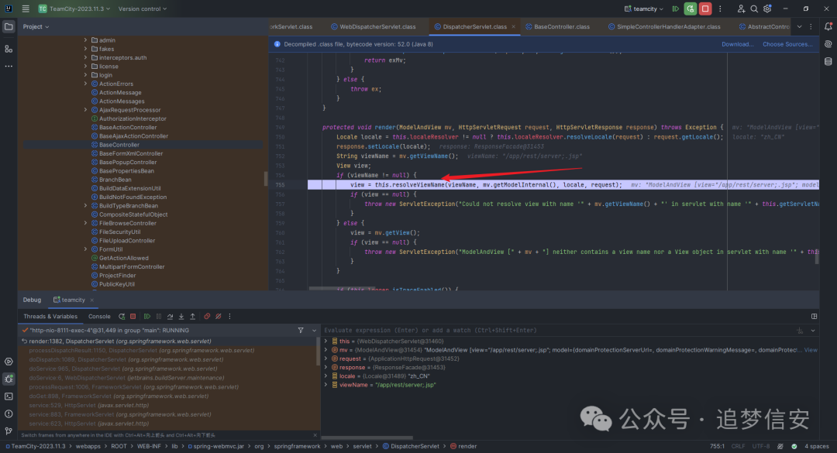The image size is (837, 453).
Task: Expand the mv variable node
Action: [326, 350]
